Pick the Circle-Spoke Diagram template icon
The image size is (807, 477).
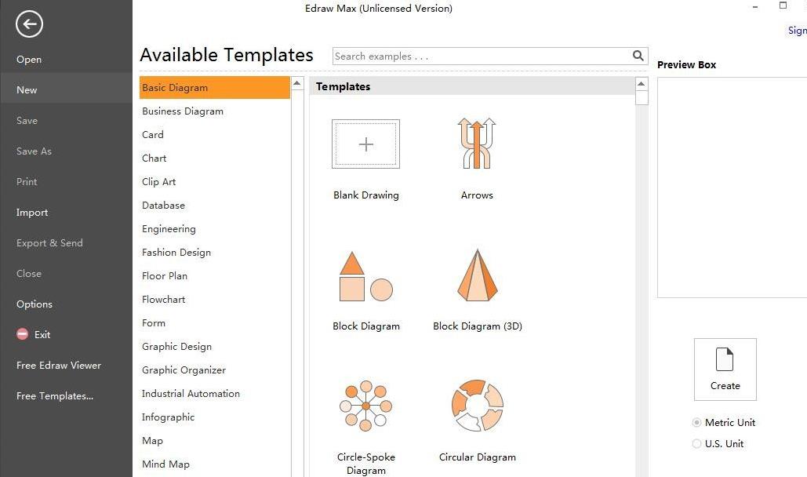(x=366, y=406)
